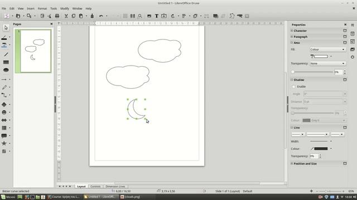Select the arrow Select tool in left toolbar
Viewport: 357px width, 200px height.
[6, 28]
